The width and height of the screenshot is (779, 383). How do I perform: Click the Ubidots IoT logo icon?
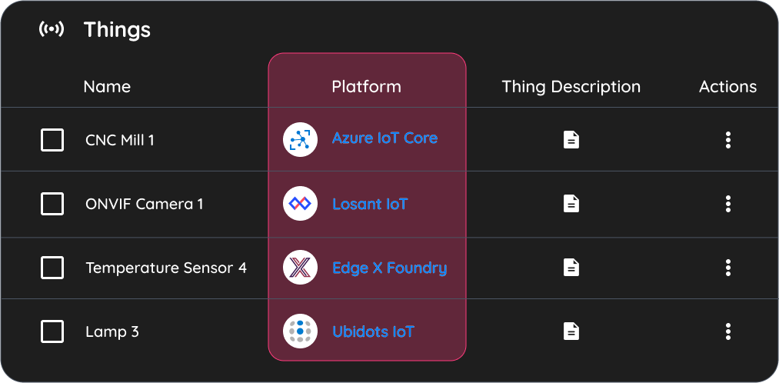tap(300, 331)
